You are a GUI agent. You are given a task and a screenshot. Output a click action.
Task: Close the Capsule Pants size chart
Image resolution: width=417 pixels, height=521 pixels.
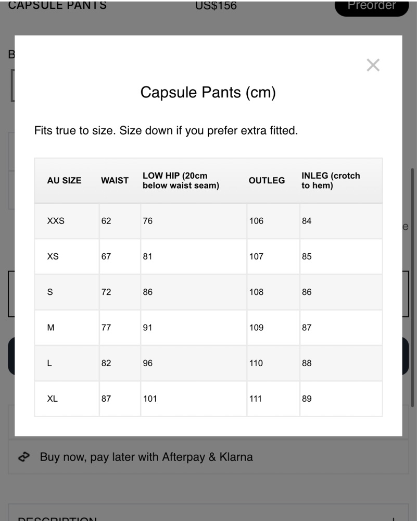[x=373, y=65]
